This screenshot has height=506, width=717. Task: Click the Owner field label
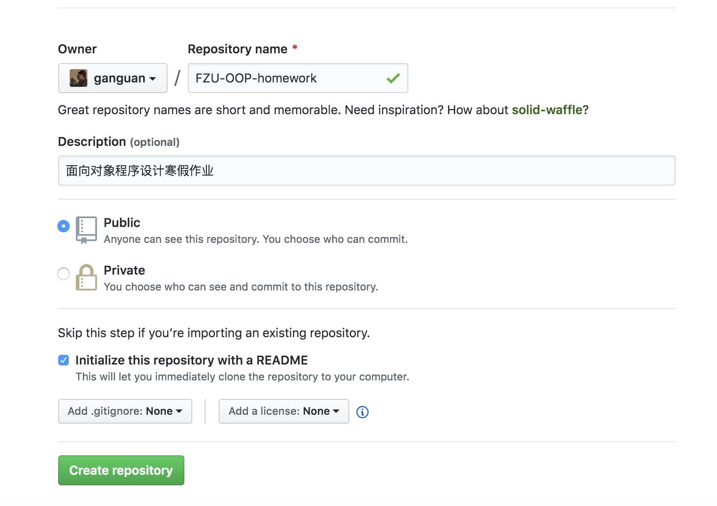click(x=77, y=49)
